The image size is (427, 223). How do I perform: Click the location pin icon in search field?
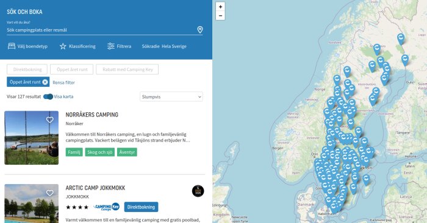pyautogui.click(x=200, y=30)
